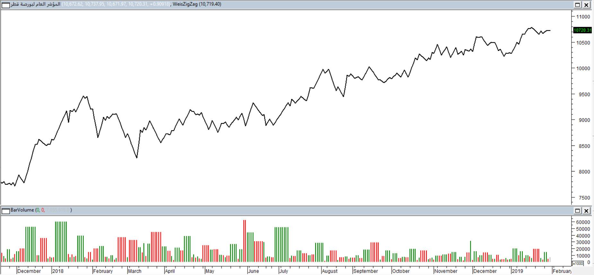Click the 30000 volume axis label
Image resolution: width=594 pixels, height=275 pixels.
tap(583, 242)
